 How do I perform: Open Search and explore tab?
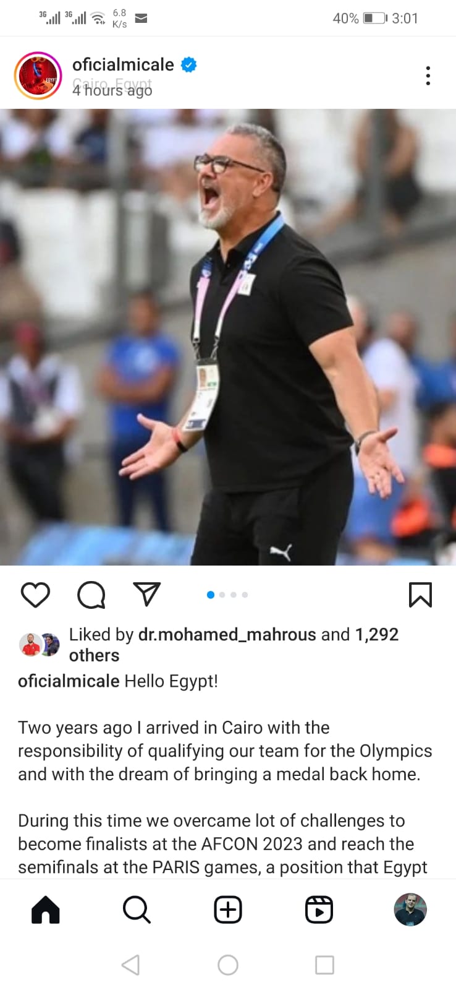click(x=137, y=910)
